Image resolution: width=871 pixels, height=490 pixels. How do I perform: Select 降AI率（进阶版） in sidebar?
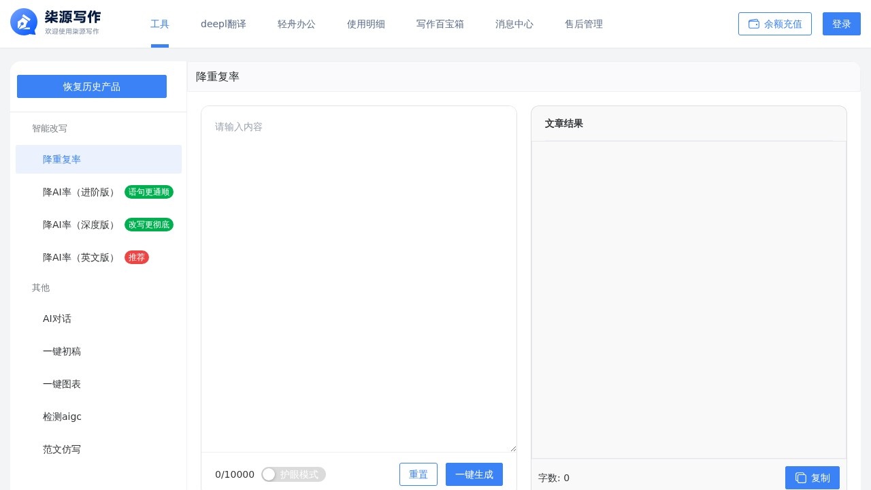(x=80, y=192)
